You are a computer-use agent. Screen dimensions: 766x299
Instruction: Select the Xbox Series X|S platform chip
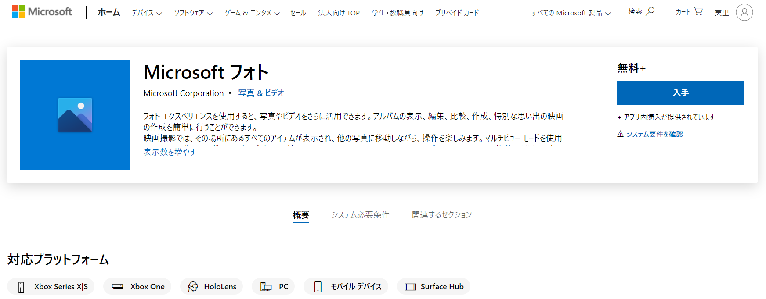click(51, 286)
